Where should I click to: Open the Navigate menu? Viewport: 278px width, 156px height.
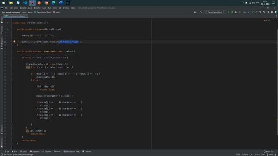23,8
